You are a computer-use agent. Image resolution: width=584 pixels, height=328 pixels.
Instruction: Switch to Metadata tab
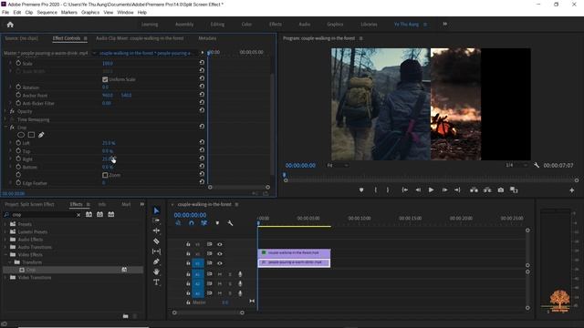(x=207, y=38)
